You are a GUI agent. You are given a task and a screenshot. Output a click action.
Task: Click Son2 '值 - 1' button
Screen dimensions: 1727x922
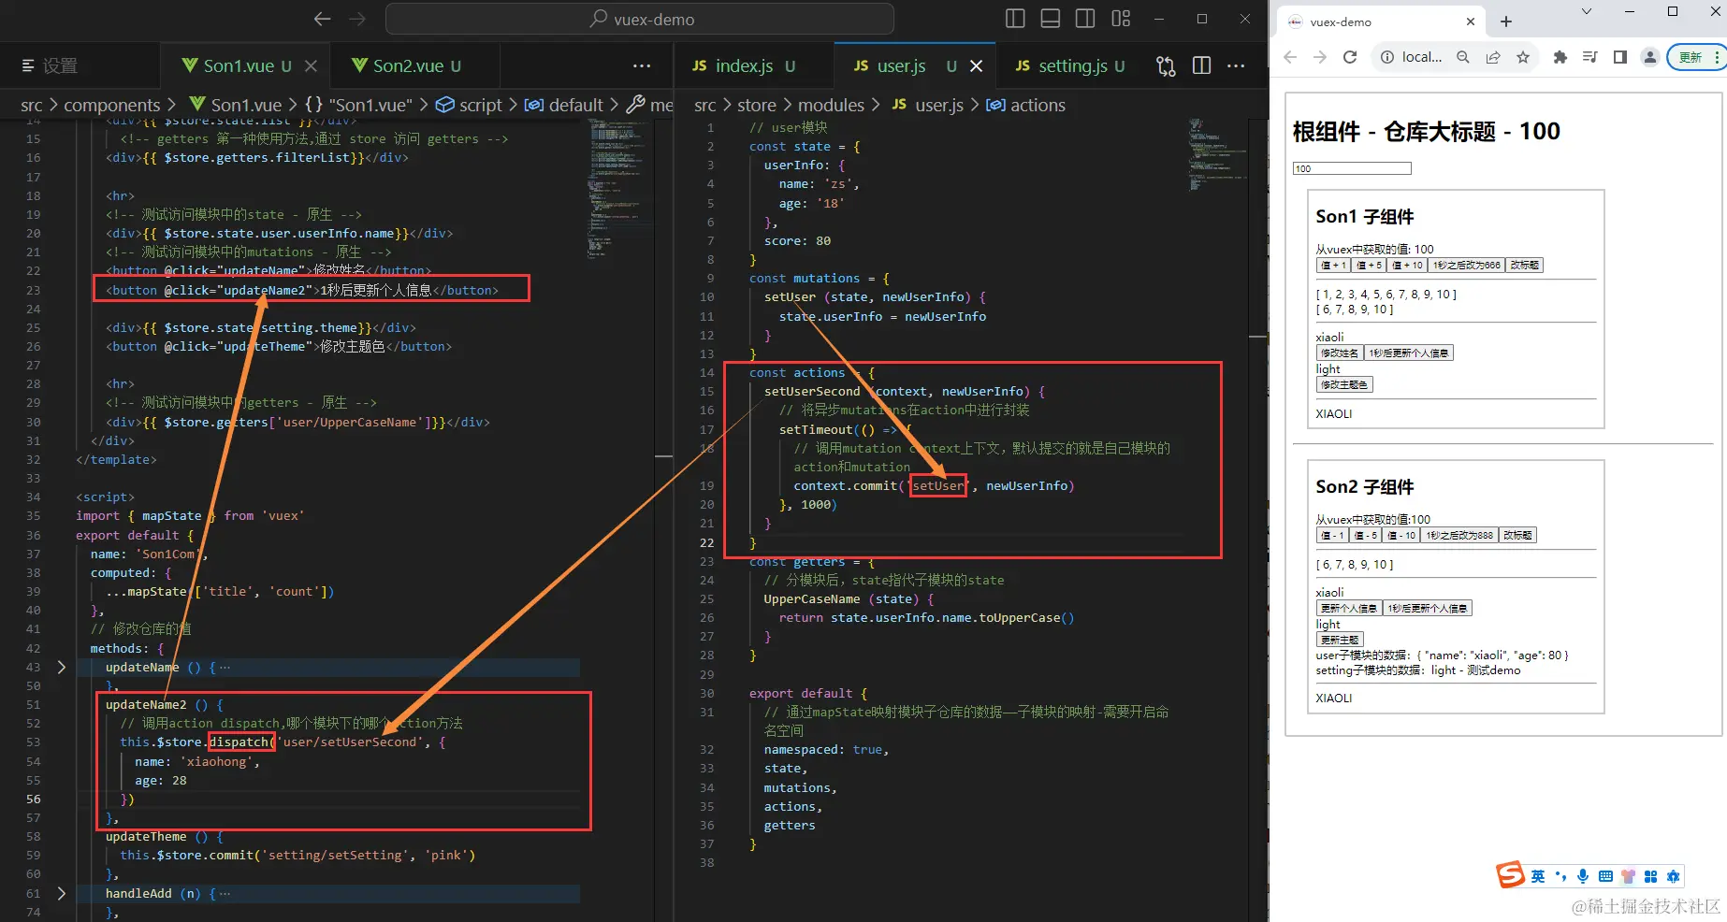click(x=1332, y=536)
